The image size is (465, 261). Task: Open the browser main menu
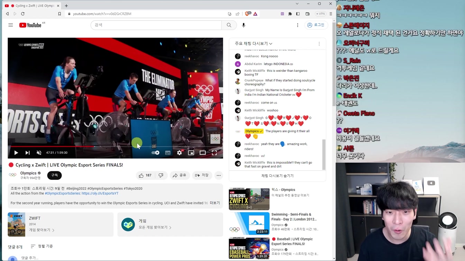point(331,14)
